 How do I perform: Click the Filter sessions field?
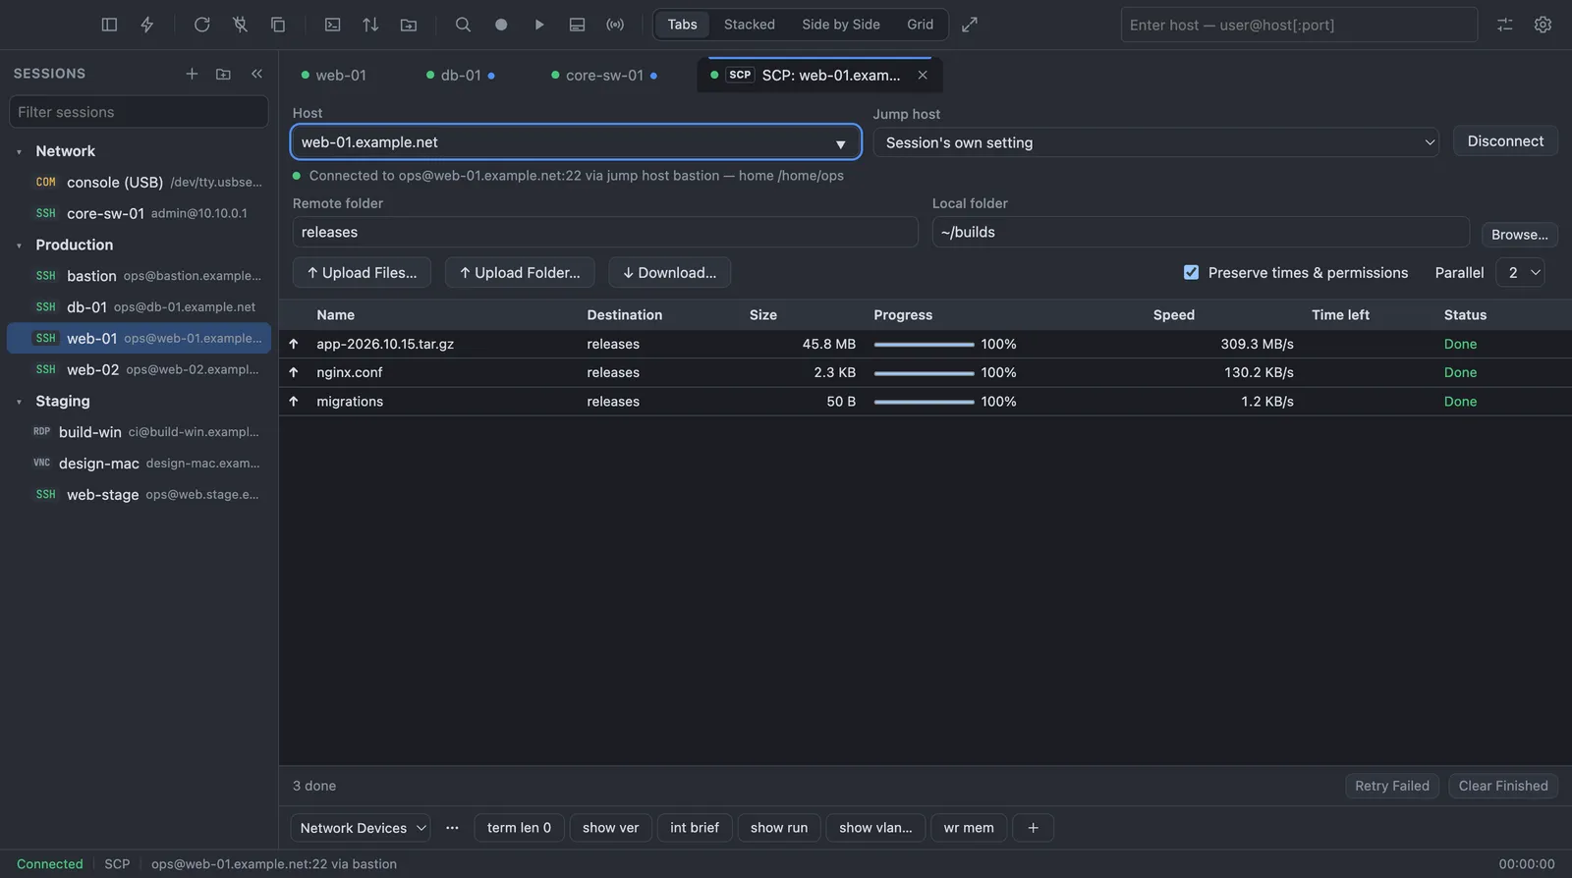coord(139,112)
